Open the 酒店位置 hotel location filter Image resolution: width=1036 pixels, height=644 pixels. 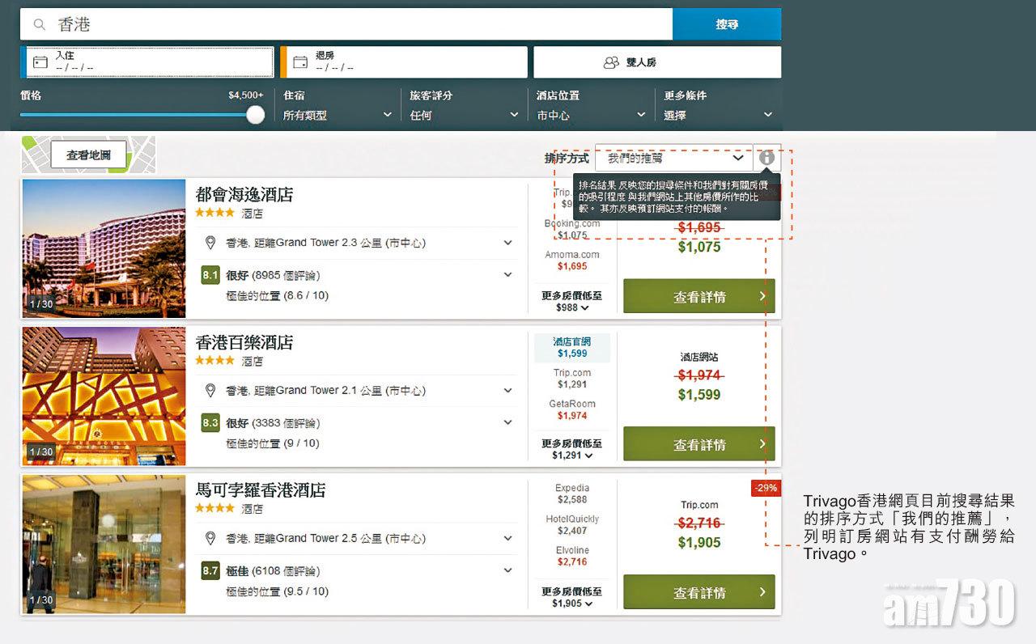[591, 115]
